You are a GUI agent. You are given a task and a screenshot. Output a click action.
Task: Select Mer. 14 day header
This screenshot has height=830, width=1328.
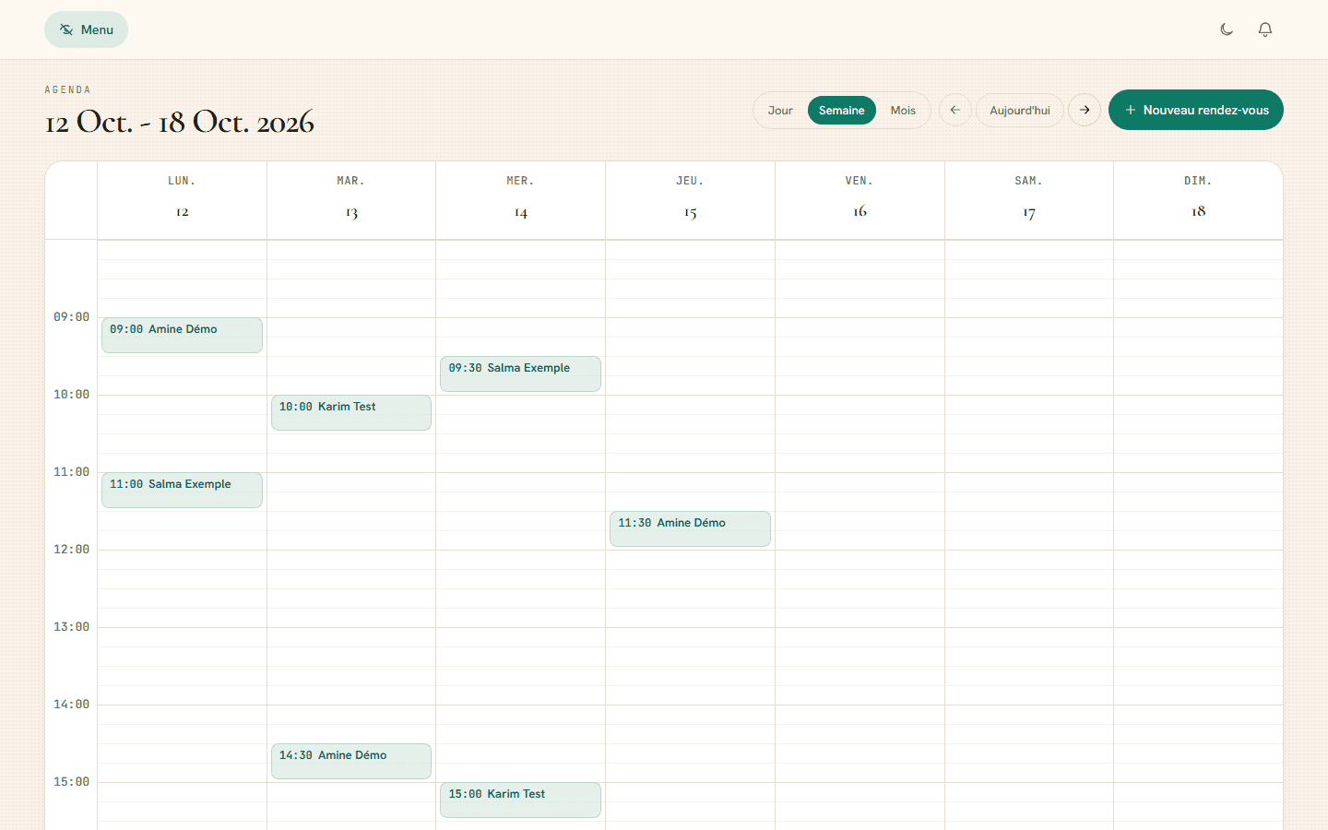point(520,200)
